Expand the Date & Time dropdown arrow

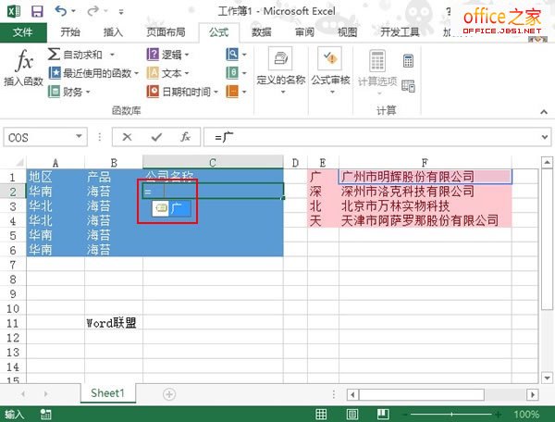(x=216, y=93)
